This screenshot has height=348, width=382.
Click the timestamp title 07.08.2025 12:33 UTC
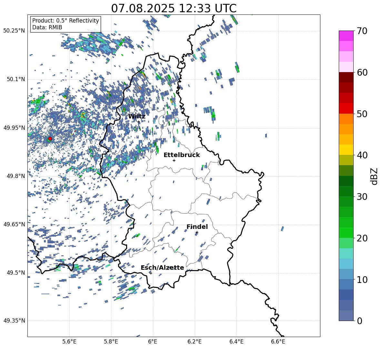point(174,8)
